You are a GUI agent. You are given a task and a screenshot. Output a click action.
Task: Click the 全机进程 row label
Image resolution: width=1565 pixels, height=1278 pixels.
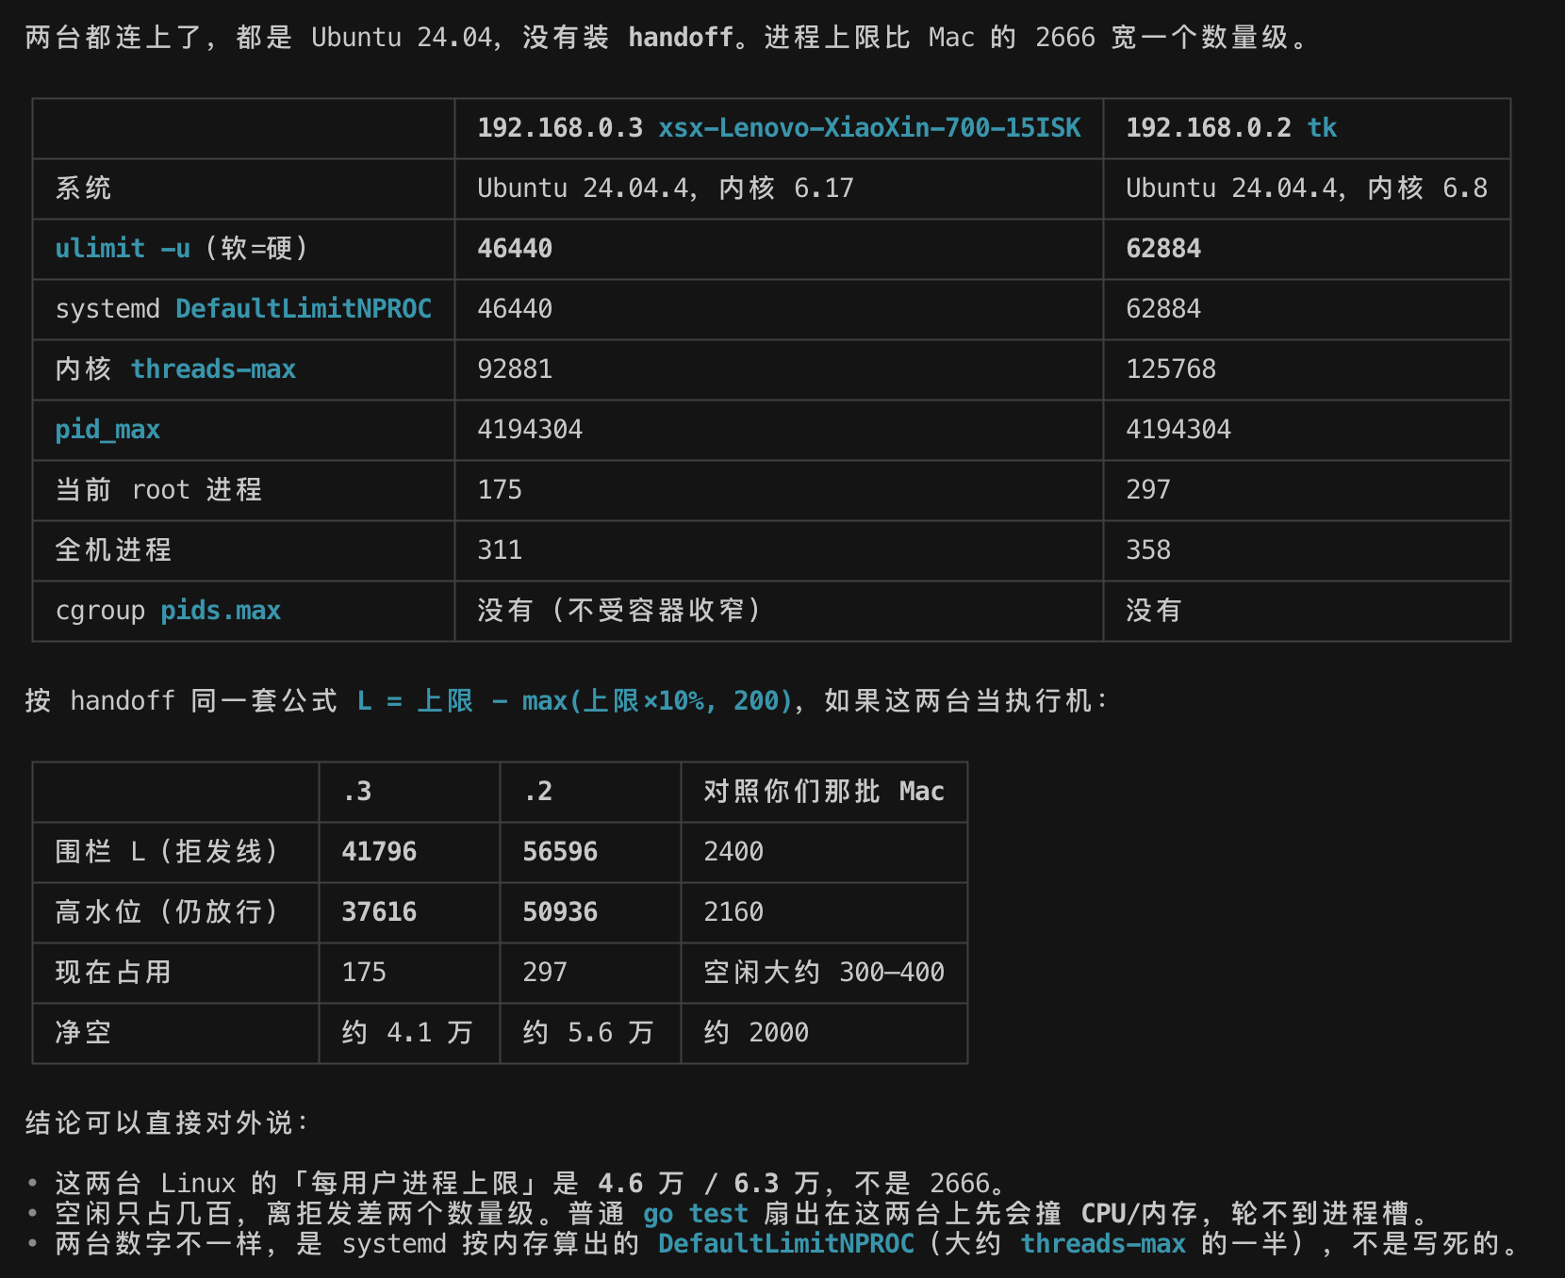pyautogui.click(x=113, y=550)
